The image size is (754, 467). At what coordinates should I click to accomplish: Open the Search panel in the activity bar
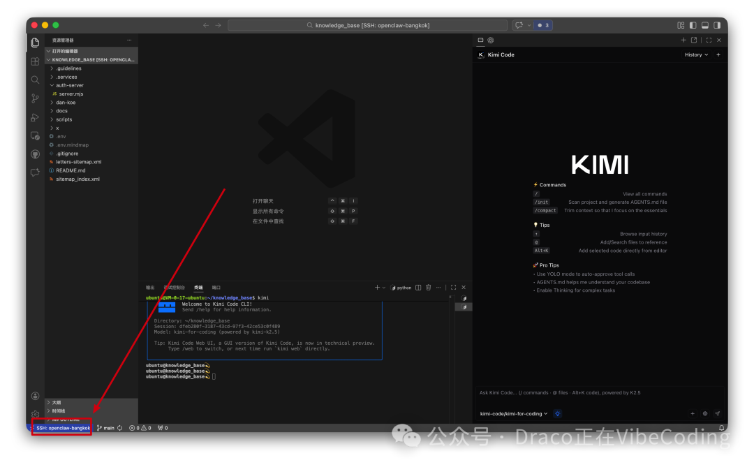pyautogui.click(x=35, y=80)
